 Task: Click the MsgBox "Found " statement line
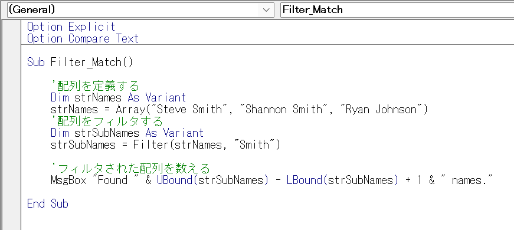click(x=272, y=180)
